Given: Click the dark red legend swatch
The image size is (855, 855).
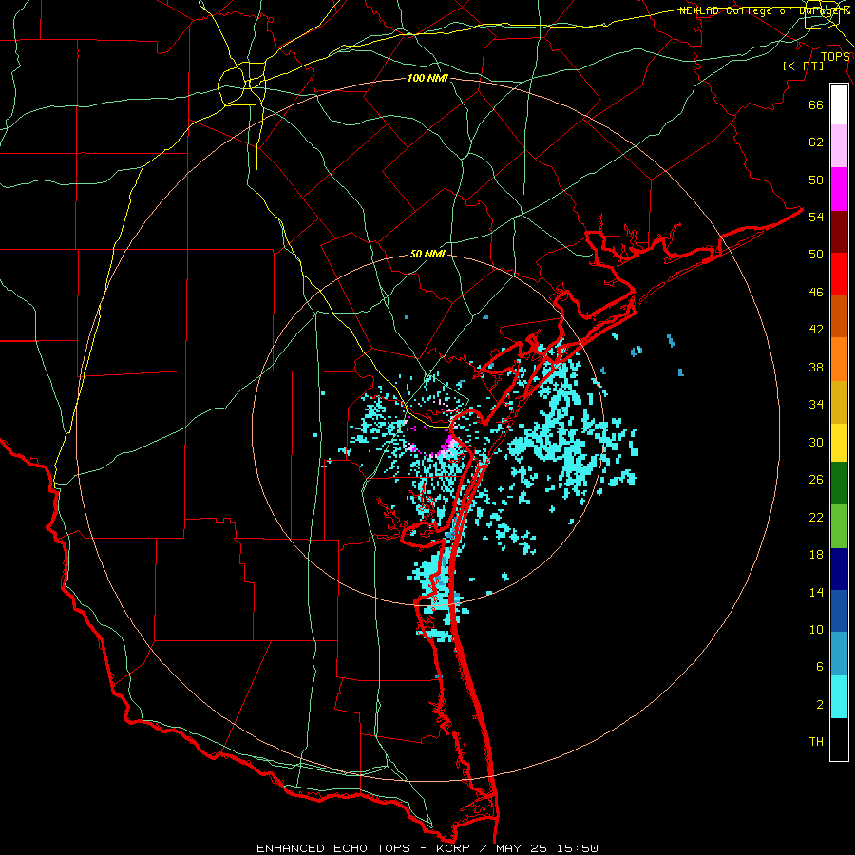Looking at the screenshot, I should [839, 232].
